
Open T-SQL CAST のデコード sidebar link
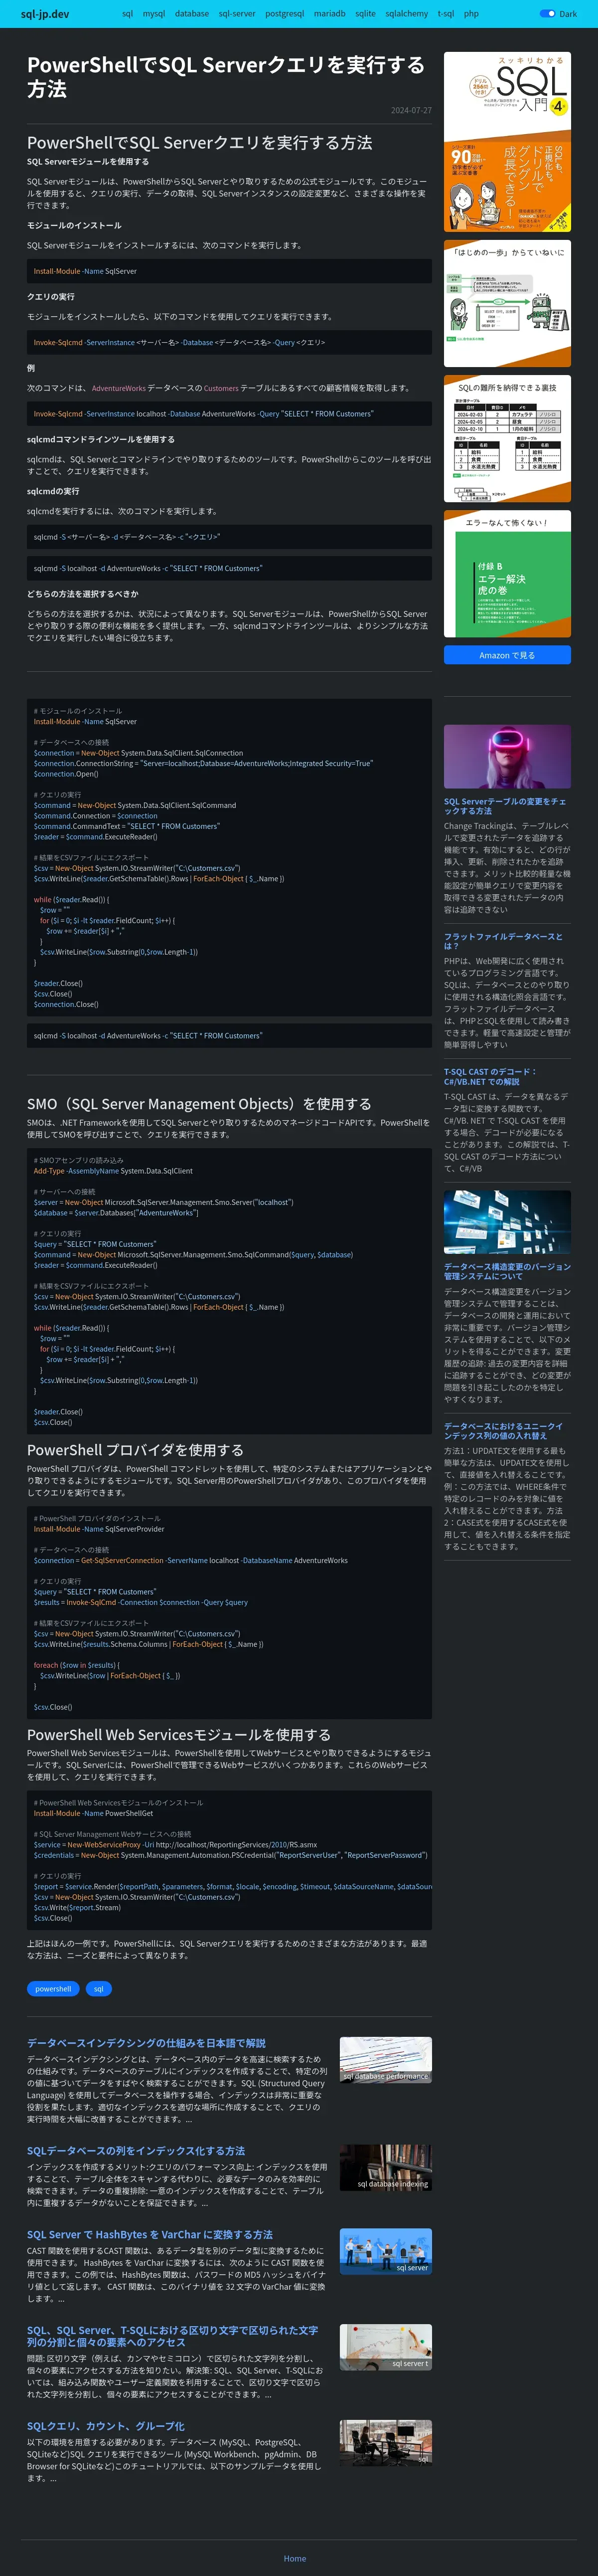490,1076
